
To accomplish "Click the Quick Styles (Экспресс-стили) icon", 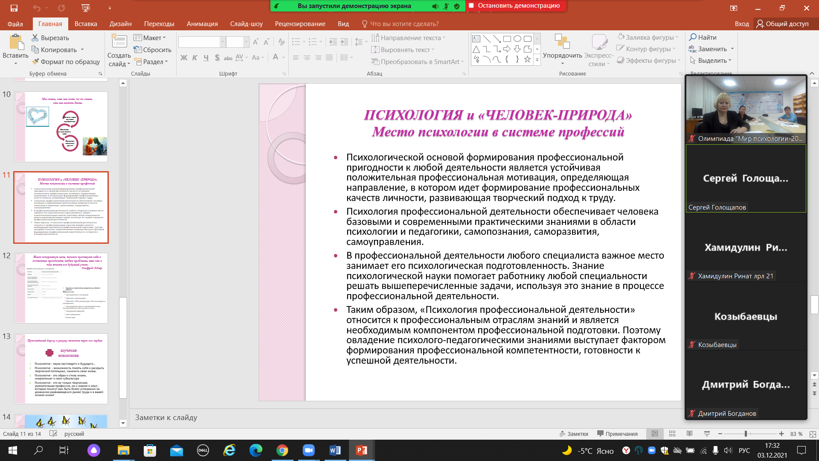I will click(599, 42).
